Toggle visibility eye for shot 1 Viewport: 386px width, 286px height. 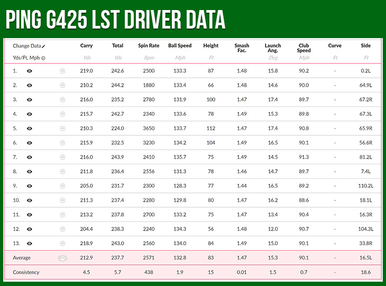pyautogui.click(x=30, y=71)
